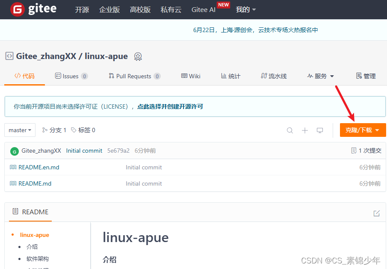
Task: Open the 高校版 navigation item
Action: tap(140, 10)
